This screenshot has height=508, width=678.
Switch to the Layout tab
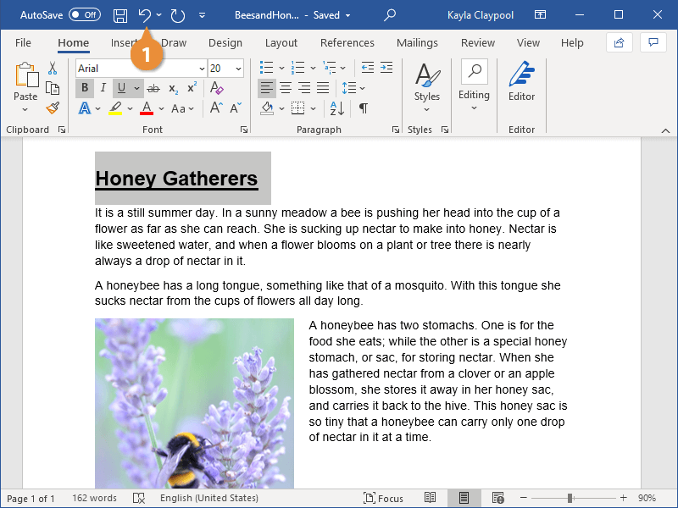[x=281, y=43]
